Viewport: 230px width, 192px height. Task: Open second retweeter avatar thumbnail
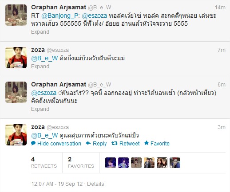click(123, 163)
